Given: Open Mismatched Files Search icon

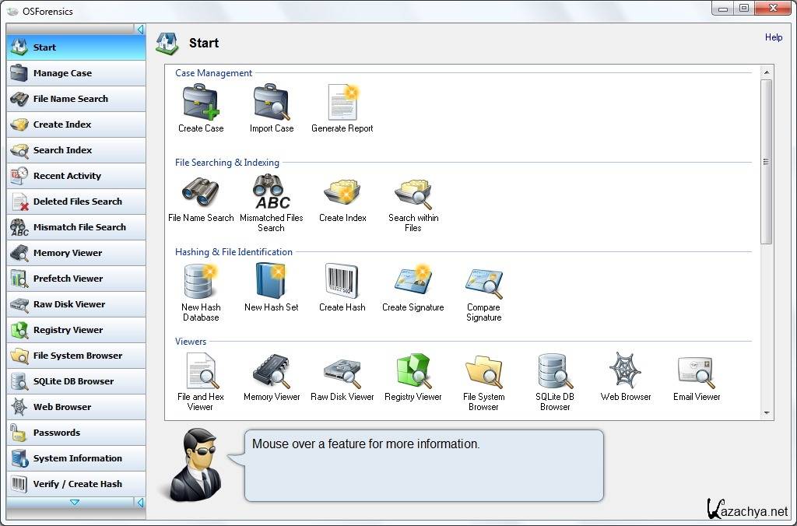Looking at the screenshot, I should pyautogui.click(x=272, y=192).
